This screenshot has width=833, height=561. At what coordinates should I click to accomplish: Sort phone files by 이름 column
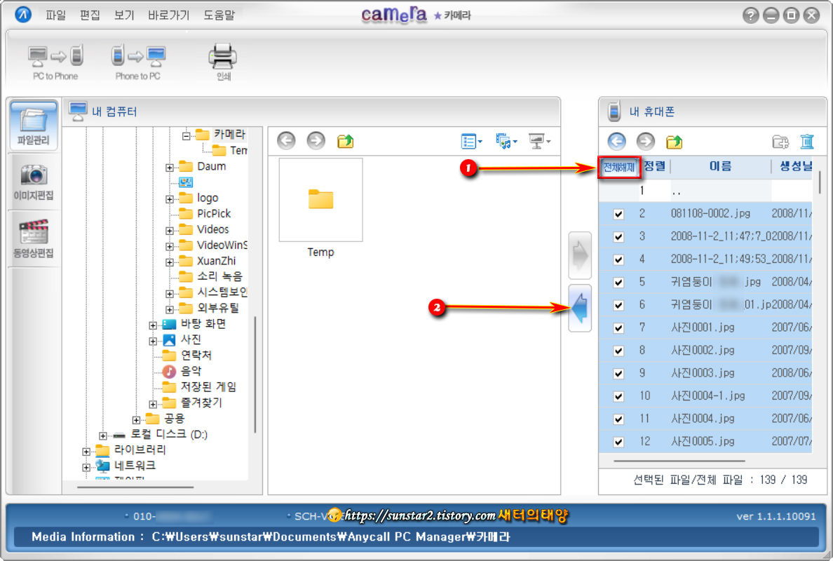[x=720, y=166]
